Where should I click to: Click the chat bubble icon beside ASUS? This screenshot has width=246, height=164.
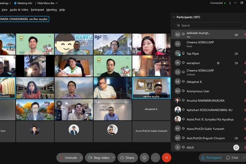tap(236, 147)
